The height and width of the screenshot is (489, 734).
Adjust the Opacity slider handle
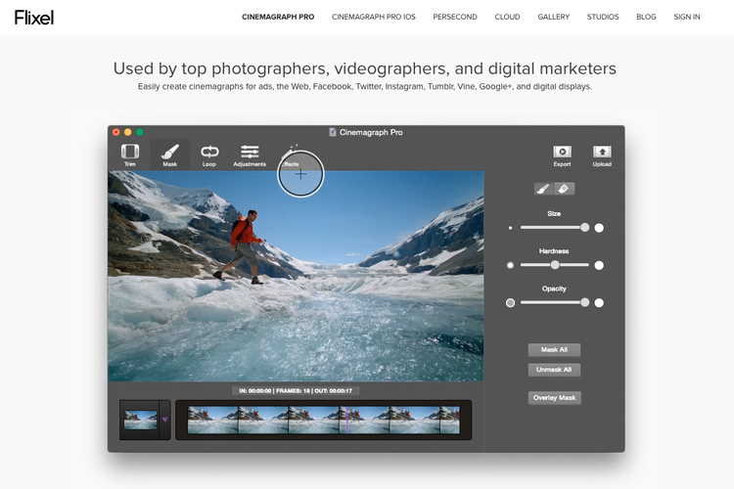(x=584, y=302)
